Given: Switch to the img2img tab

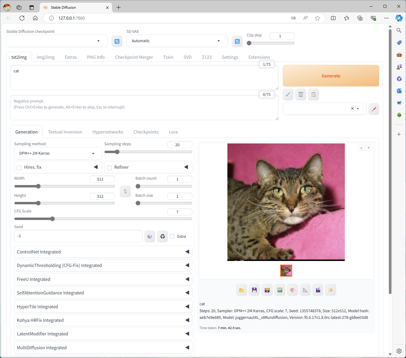Looking at the screenshot, I should coord(46,57).
